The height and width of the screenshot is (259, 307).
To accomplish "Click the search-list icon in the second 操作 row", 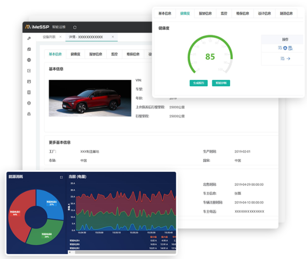I will 282,59.
